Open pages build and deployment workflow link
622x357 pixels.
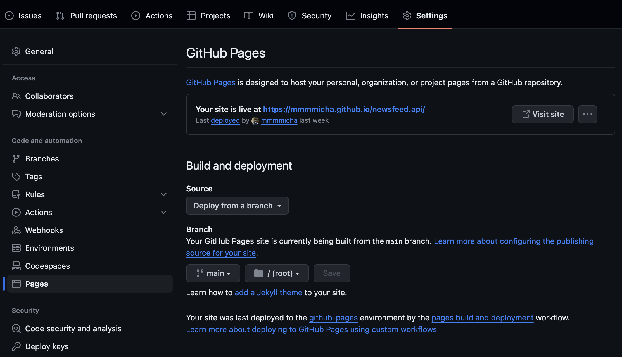(x=483, y=318)
